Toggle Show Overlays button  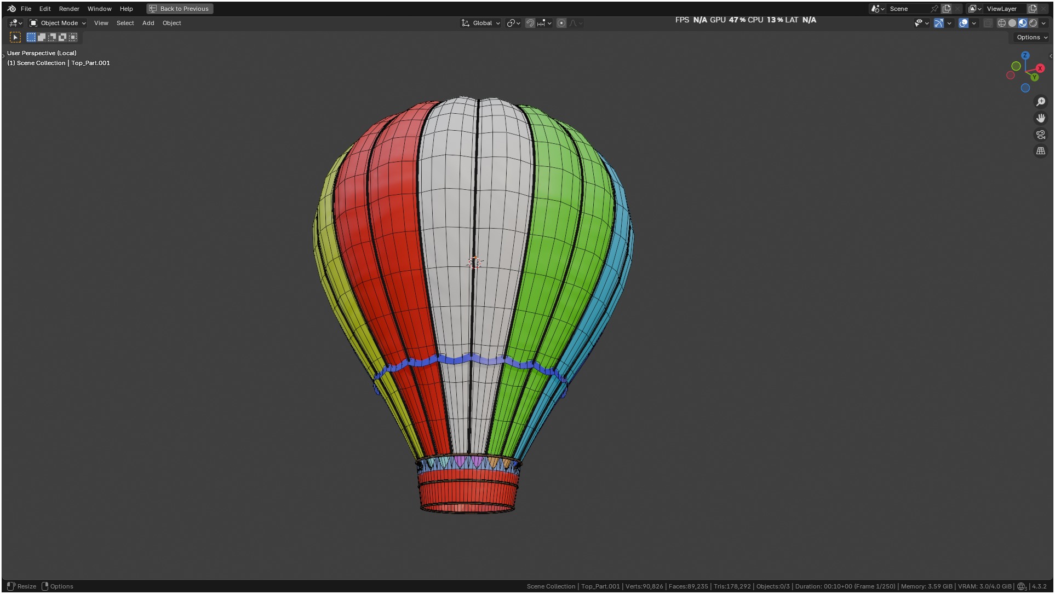[964, 23]
